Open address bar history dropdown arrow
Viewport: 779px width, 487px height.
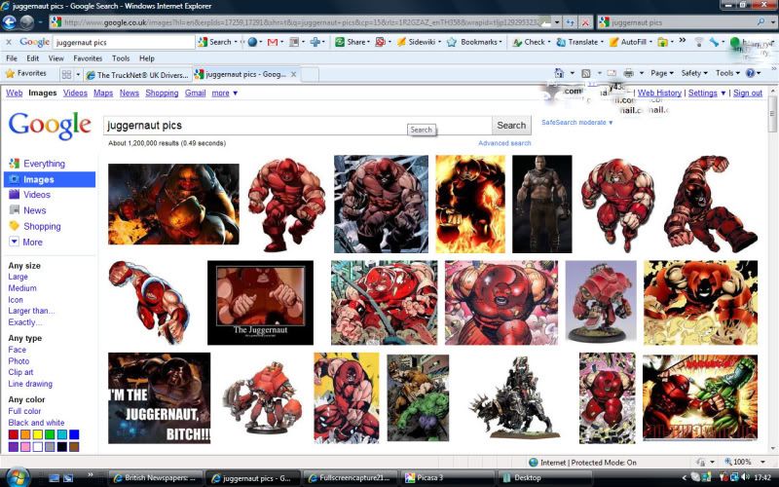coord(557,22)
